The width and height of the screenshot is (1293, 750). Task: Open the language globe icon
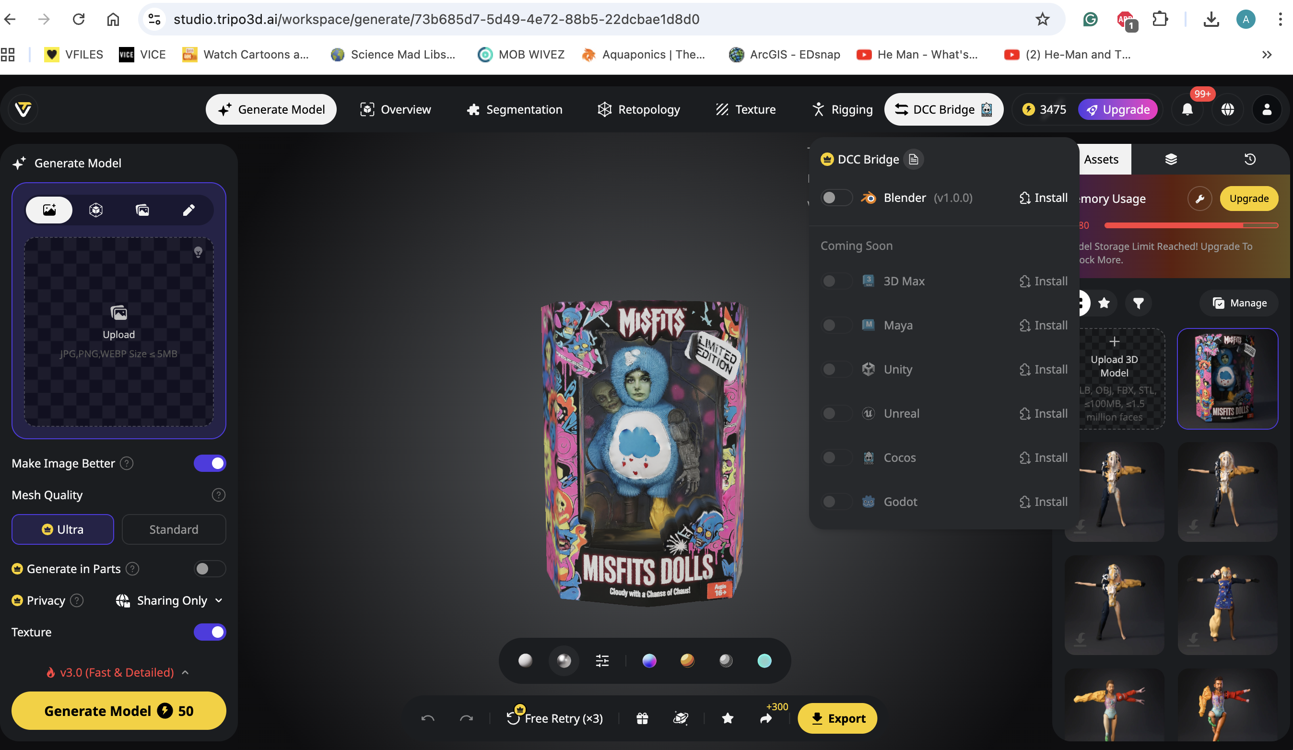[1227, 109]
